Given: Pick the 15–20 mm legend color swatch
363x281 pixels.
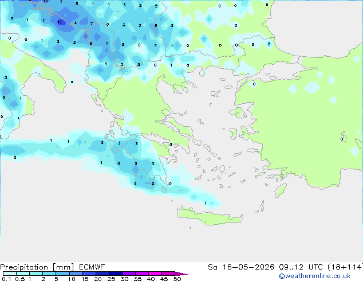Looking at the screenshot, I should click(x=89, y=274).
